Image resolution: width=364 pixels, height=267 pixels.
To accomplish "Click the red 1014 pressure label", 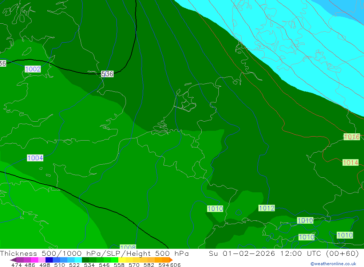I will tap(351, 162).
